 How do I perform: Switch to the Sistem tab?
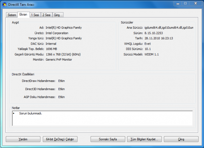tap(12, 15)
